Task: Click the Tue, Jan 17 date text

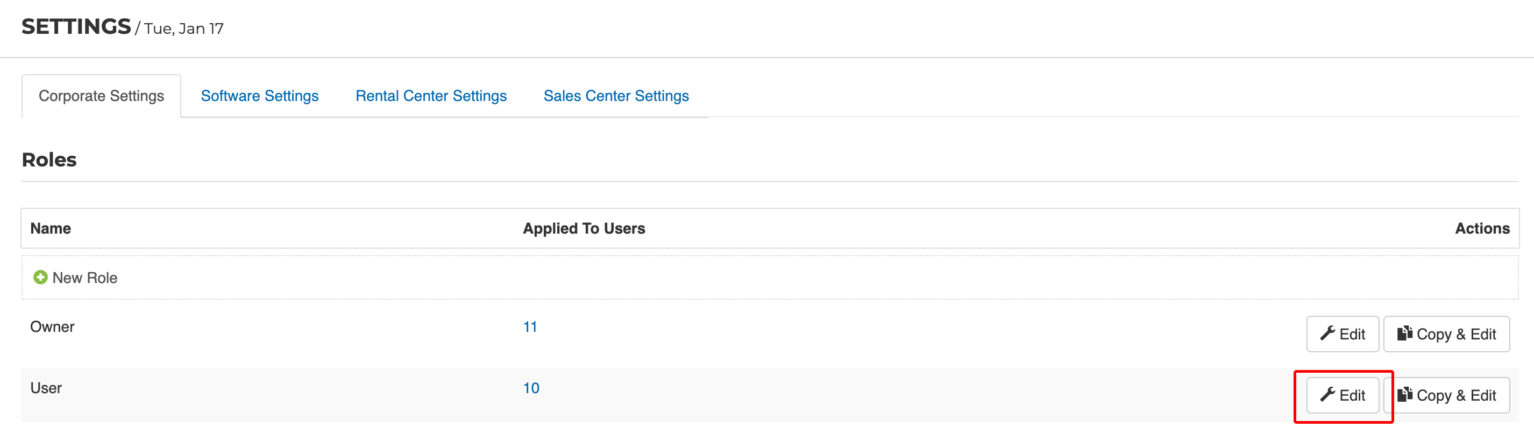Action: (184, 28)
